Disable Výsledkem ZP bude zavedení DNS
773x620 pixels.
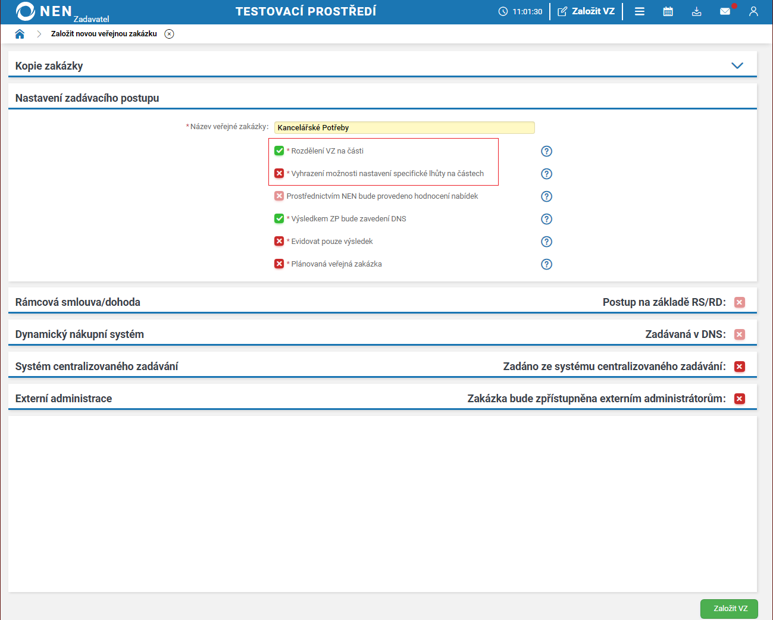pos(279,219)
